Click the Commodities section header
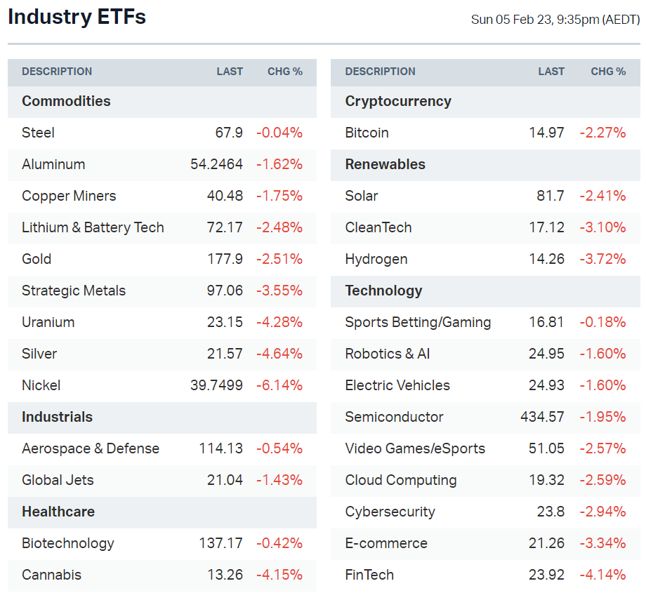Viewport: 646px width, 593px height. (66, 101)
